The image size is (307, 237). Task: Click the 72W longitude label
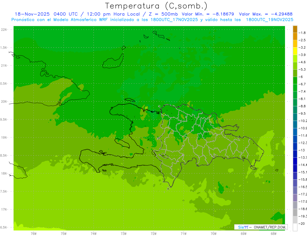pyautogui.click(x=153, y=234)
